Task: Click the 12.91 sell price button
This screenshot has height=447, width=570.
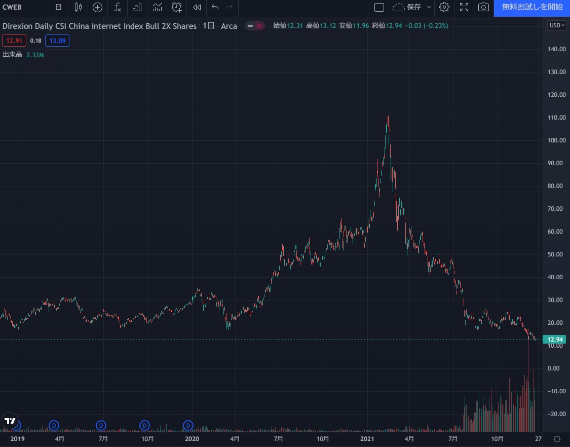Action: coord(14,41)
